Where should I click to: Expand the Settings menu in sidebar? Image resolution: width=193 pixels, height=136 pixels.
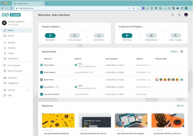[29, 90]
